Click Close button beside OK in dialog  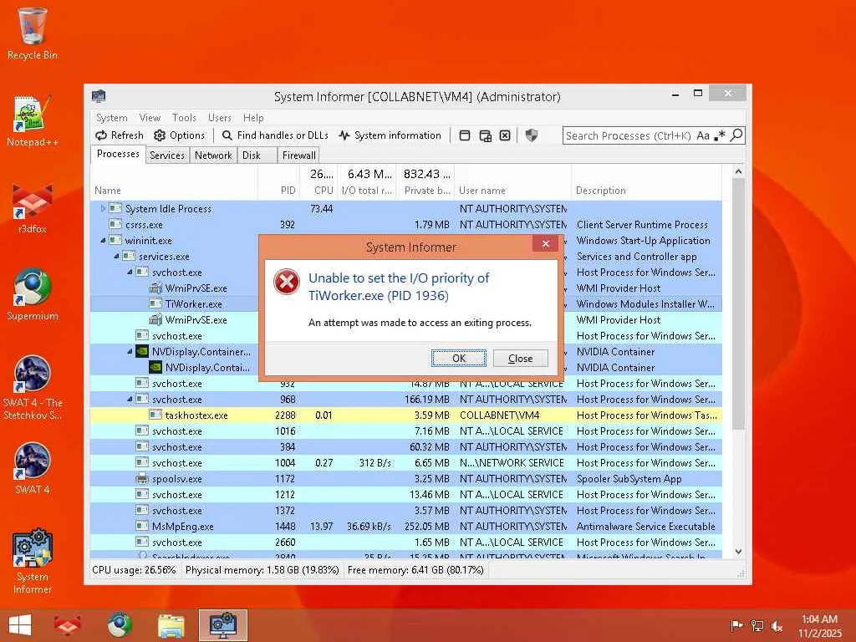point(520,358)
